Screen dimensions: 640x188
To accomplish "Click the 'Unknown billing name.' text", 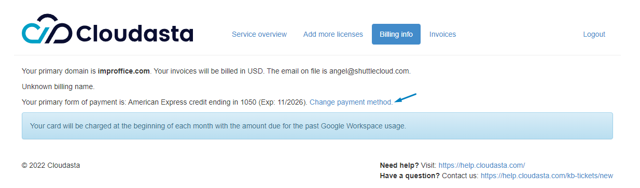I will [x=58, y=86].
